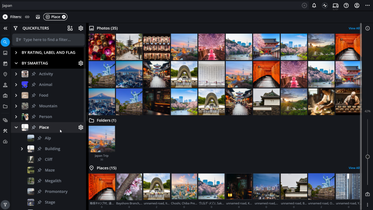Open the help question mark icon
This screenshot has width=373, height=210.
346,6
